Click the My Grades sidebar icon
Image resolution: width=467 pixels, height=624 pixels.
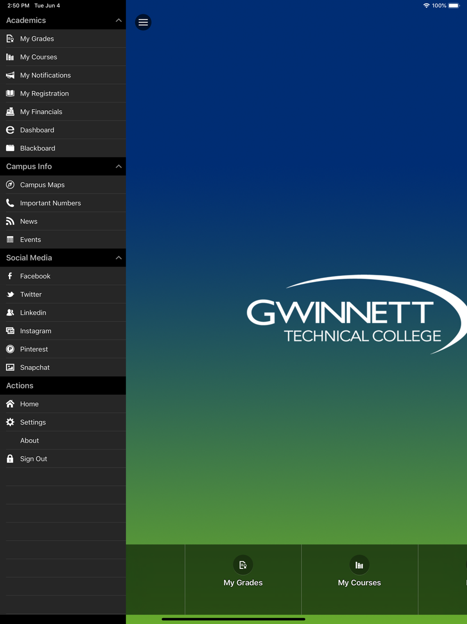tap(10, 39)
